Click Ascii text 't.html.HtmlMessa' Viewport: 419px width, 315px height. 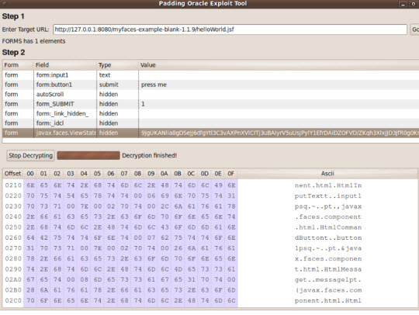tap(328, 269)
